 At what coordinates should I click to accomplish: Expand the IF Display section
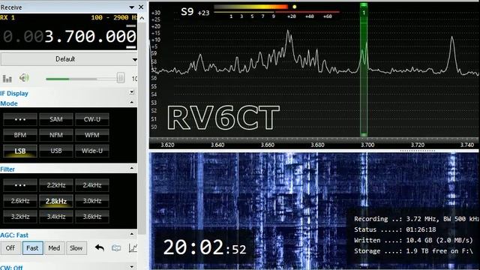132,91
